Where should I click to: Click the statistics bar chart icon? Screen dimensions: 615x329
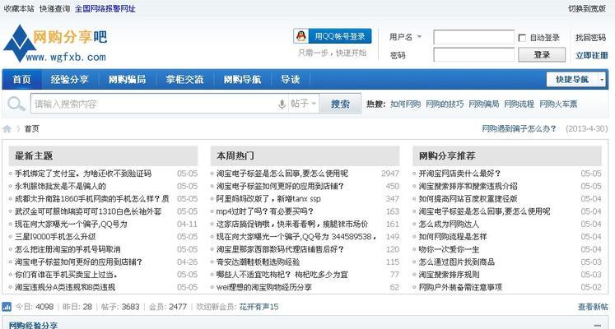pos(7,307)
